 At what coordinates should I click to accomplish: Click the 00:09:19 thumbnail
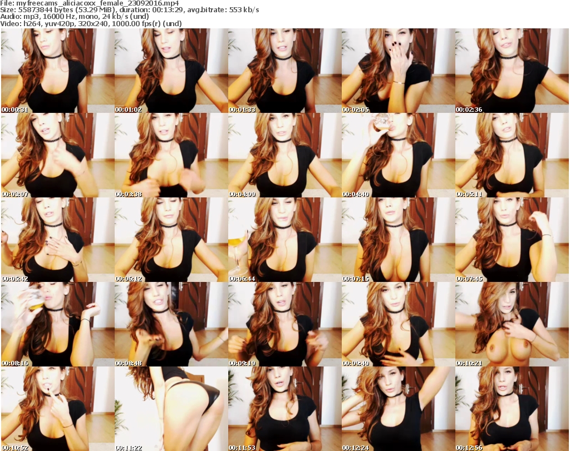pyautogui.click(x=284, y=324)
